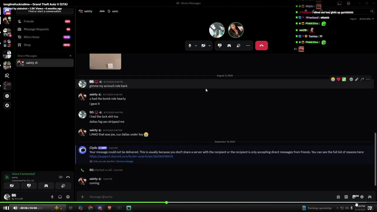
Task: Open the Friends tab
Action: 44,21
